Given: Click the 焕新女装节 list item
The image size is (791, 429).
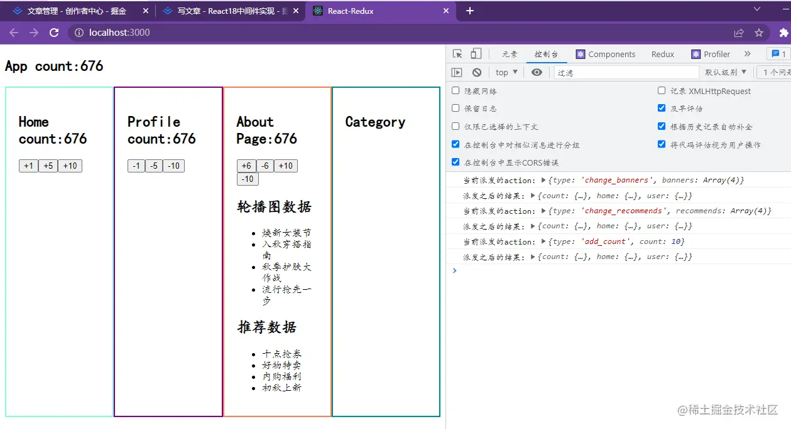Looking at the screenshot, I should point(286,233).
